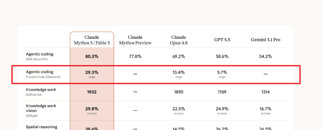Click the 54.2% Gemini SWE-Bench score
This screenshot has height=130, width=322.
[x=265, y=57]
